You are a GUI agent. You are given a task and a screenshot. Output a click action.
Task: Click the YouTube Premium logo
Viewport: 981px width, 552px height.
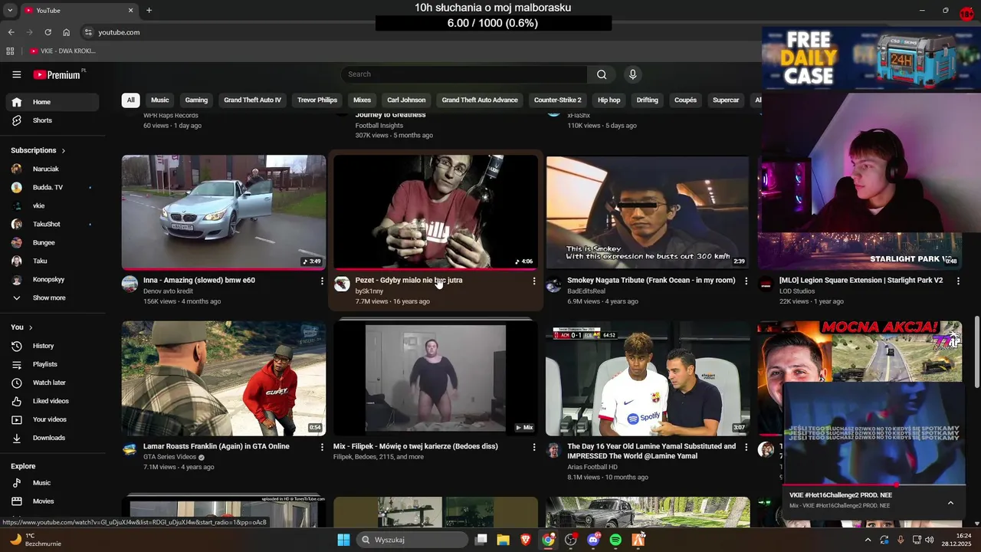[x=58, y=74]
